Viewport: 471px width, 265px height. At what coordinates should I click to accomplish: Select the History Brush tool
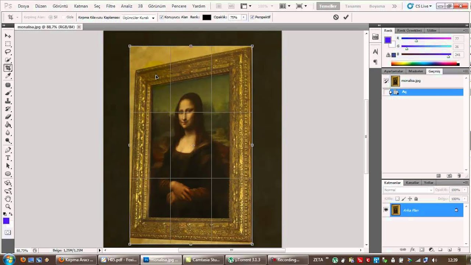(8, 109)
